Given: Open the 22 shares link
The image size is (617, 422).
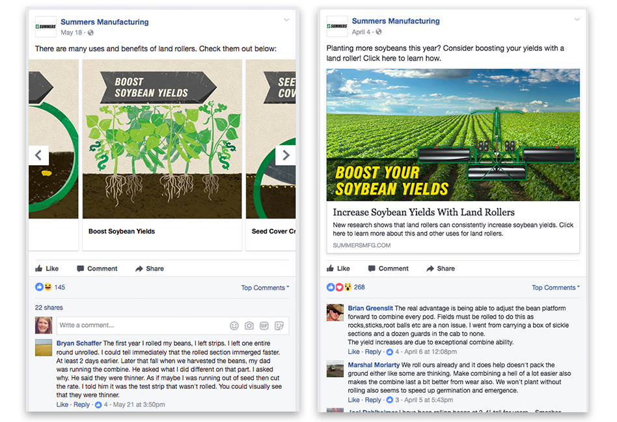Looking at the screenshot, I should click(49, 308).
